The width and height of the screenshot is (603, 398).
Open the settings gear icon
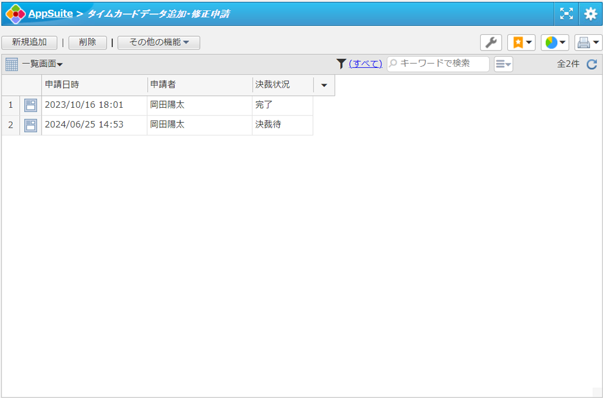pos(590,14)
